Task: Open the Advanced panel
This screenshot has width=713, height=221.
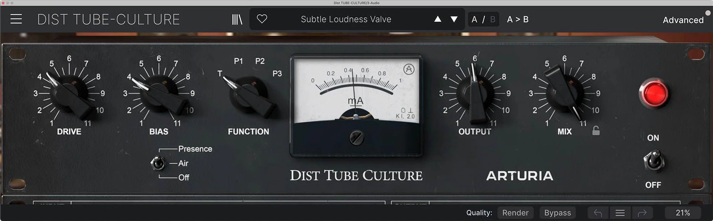Action: pos(683,20)
